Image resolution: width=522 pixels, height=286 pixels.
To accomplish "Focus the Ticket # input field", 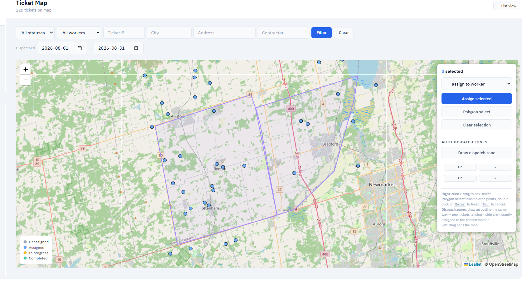I will tap(124, 33).
